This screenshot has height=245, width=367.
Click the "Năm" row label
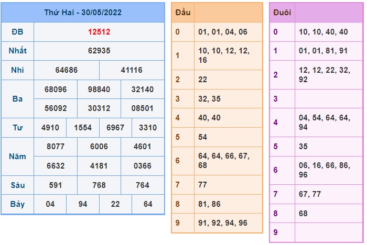click(17, 157)
